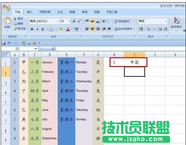The width and height of the screenshot is (186, 145).
Task: Apply comma style number format
Action: point(154,29)
